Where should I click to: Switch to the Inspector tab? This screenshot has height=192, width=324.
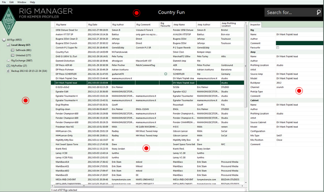(255, 25)
